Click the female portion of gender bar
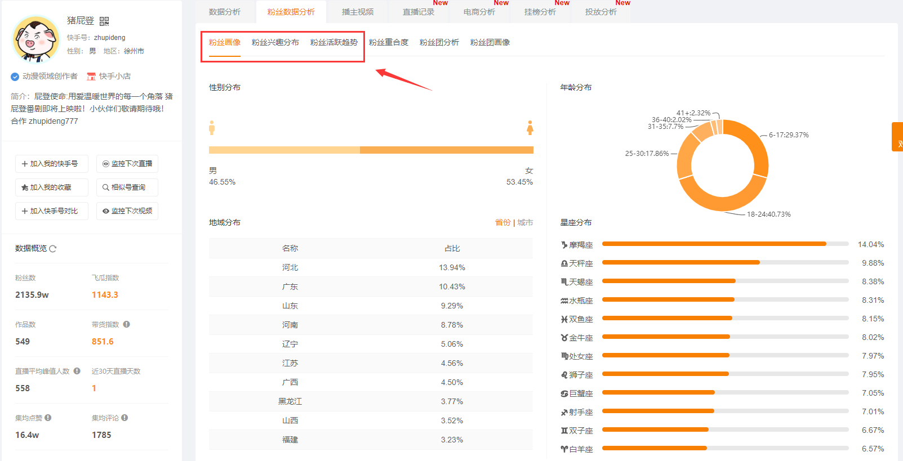The image size is (903, 461). click(447, 150)
